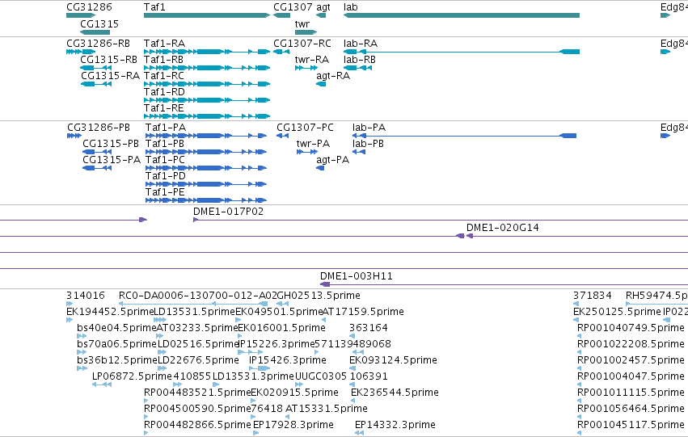Viewport: 688px width, 437px height.
Task: Click EST RP004500590.5prime
Action: click(146, 418)
